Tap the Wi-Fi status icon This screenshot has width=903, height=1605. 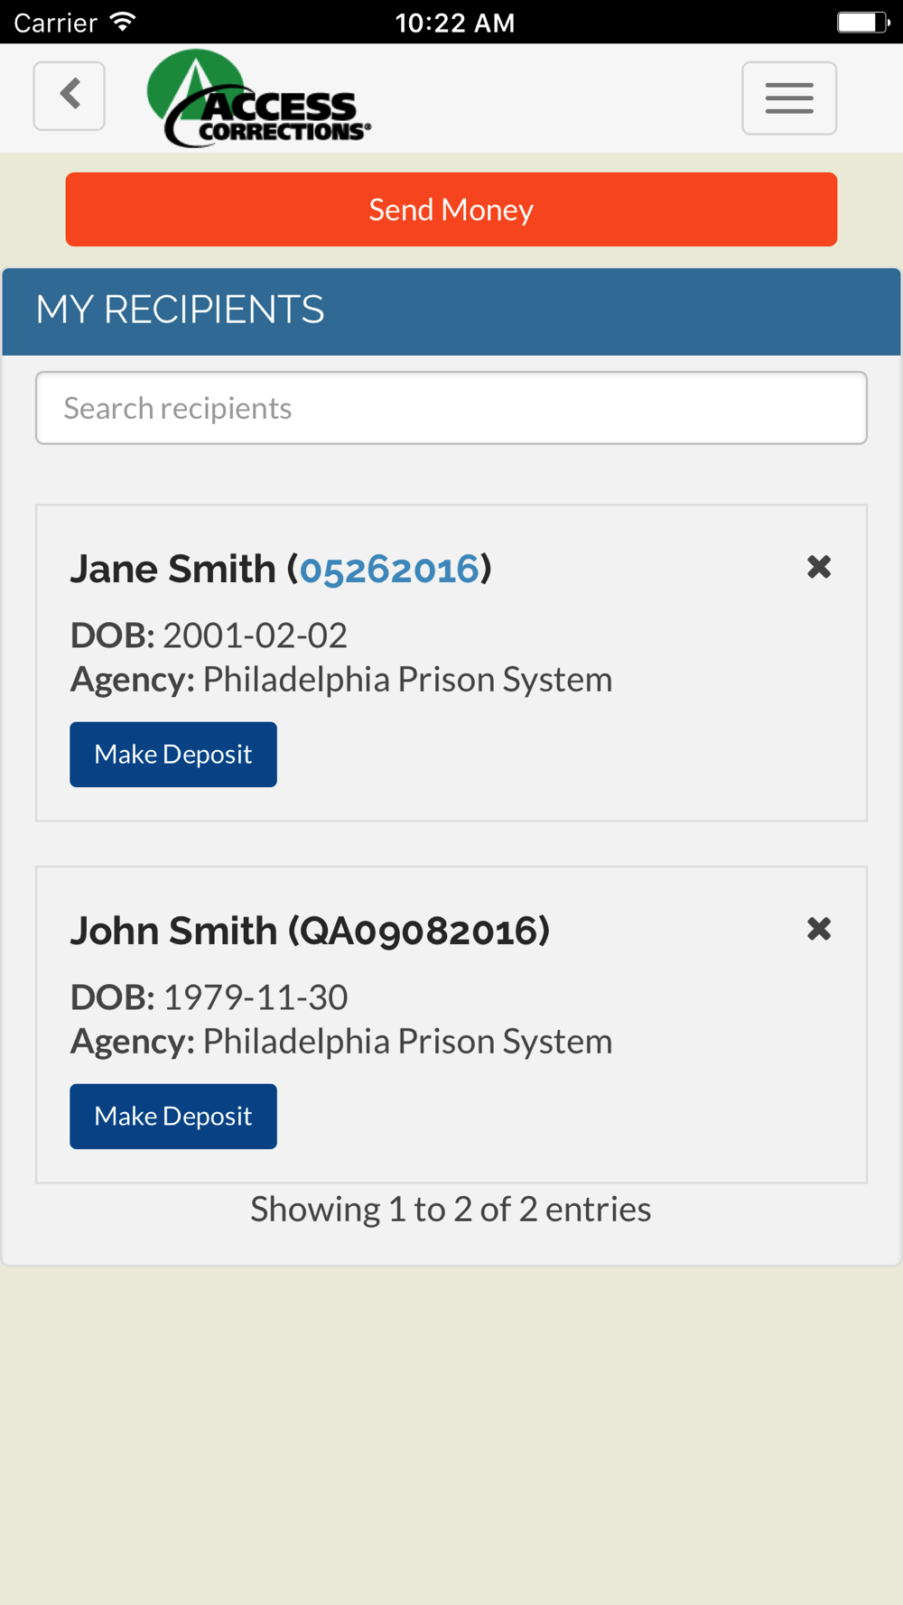[123, 22]
